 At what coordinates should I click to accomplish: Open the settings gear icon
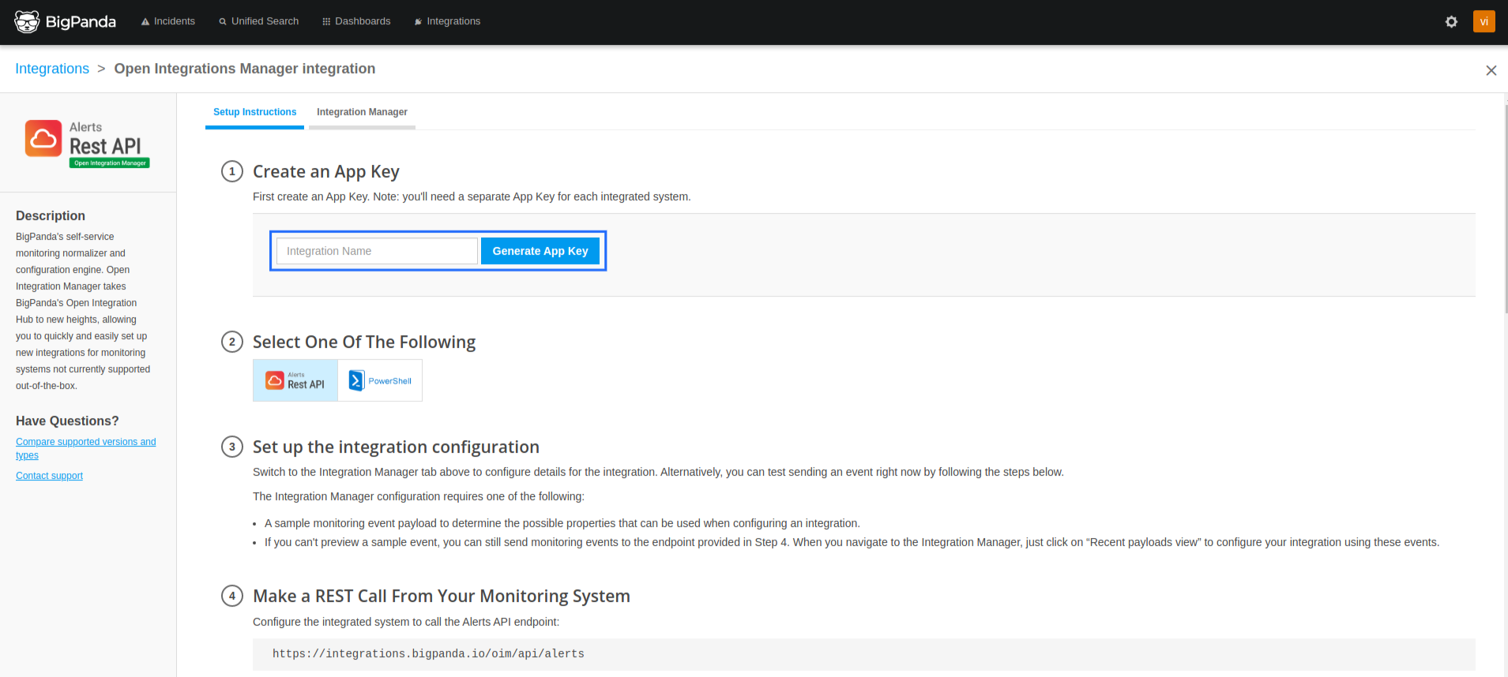[1451, 22]
